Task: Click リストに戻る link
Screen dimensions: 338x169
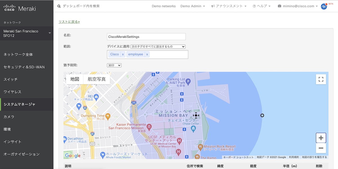Action: (x=69, y=22)
